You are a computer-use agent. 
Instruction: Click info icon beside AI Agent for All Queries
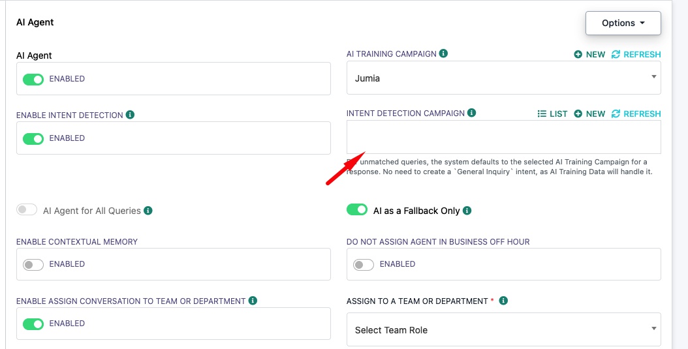point(148,211)
